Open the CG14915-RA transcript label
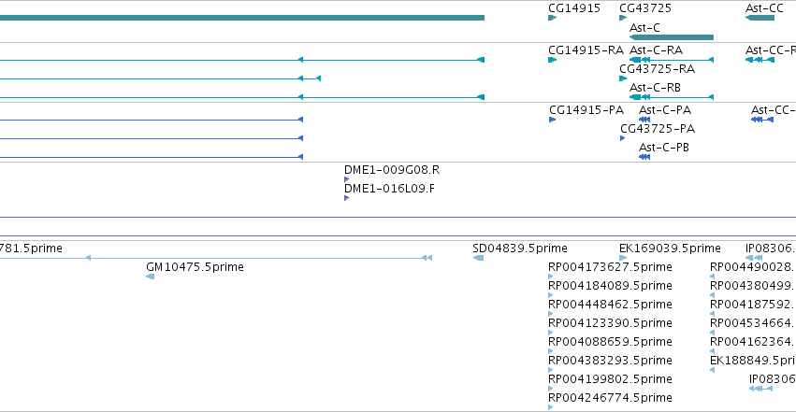The image size is (796, 412). point(586,50)
